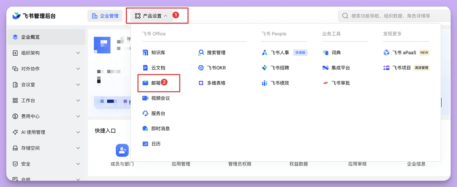This screenshot has height=187, width=457.
Task: Click the 邮箱 envelope icon
Action: (145, 83)
